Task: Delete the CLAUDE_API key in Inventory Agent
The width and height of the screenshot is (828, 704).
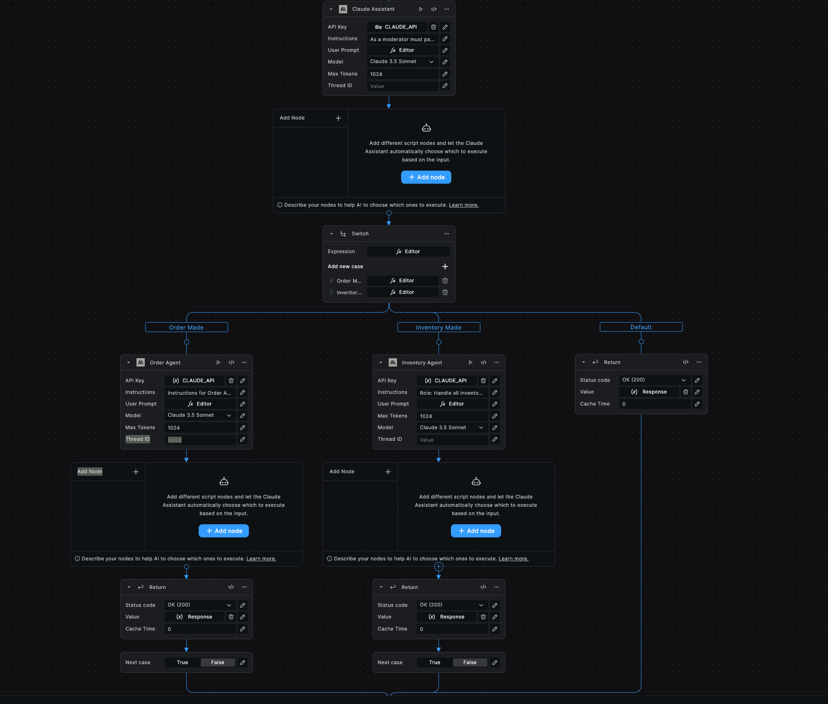Action: [x=483, y=381]
